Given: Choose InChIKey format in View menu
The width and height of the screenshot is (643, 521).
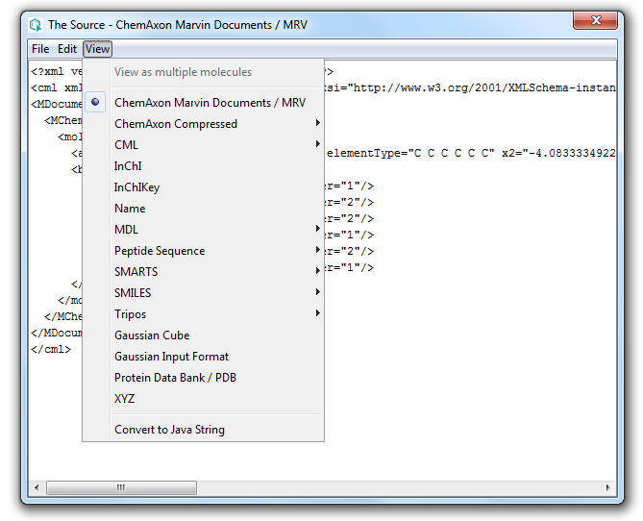Looking at the screenshot, I should [136, 187].
